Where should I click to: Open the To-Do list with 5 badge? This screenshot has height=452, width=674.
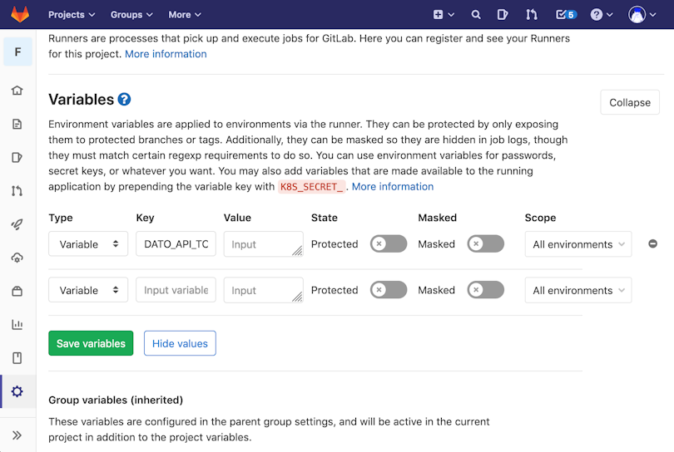[566, 15]
